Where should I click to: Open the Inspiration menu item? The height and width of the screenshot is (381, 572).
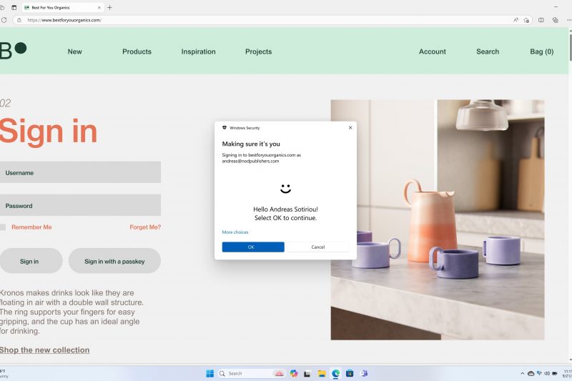click(x=199, y=51)
